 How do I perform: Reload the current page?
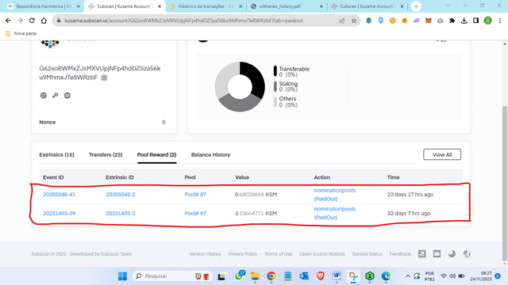tap(32, 21)
